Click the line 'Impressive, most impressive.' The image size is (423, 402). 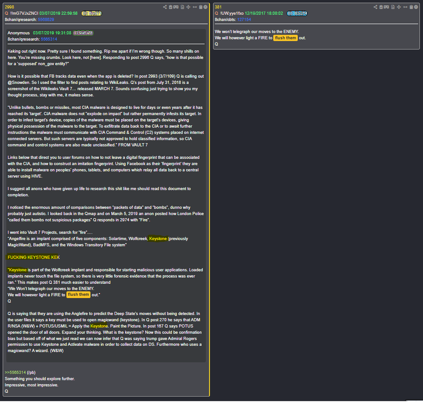(31, 385)
